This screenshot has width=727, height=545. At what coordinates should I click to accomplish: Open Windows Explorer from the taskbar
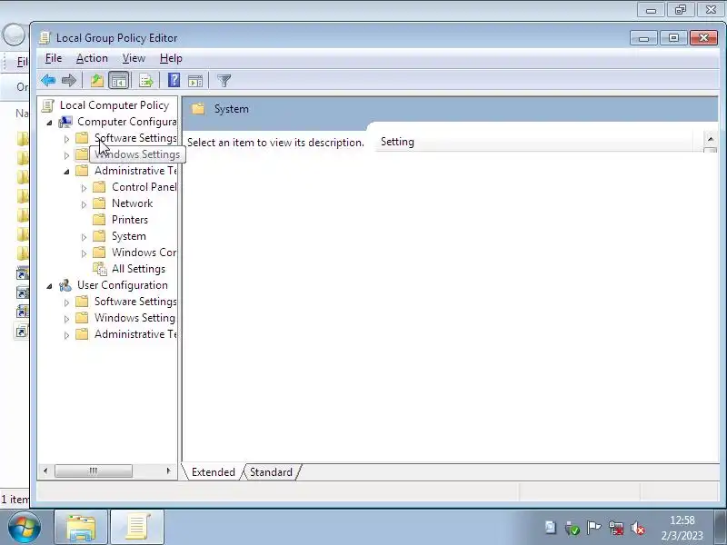tap(81, 528)
